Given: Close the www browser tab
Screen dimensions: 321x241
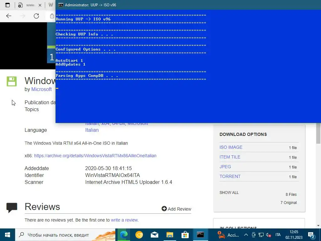Looking at the screenshot, I should click(40, 5).
